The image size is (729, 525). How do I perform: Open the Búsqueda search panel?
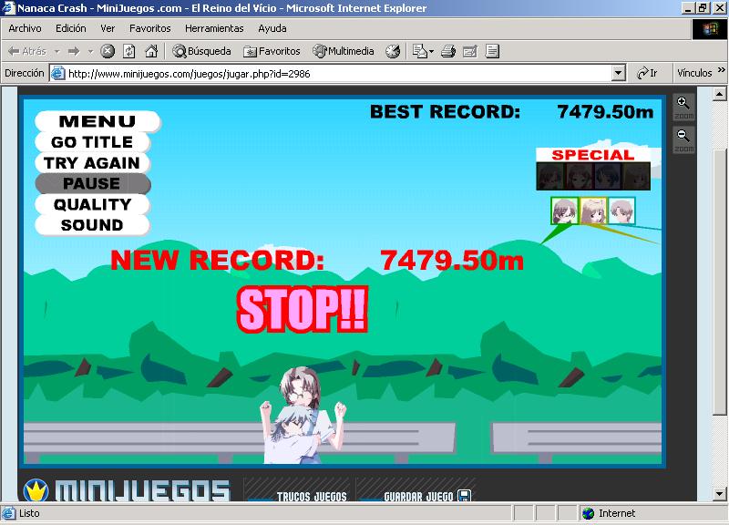click(x=201, y=51)
